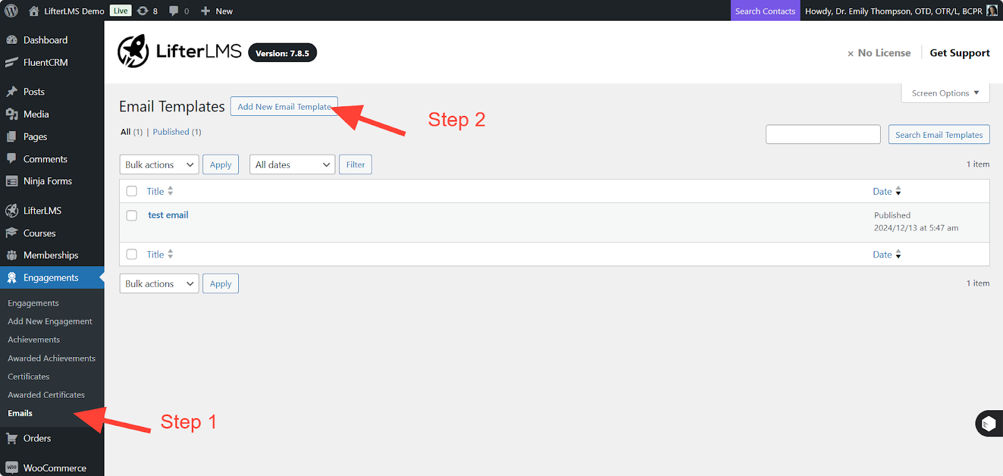Click the Media sidebar icon
This screenshot has height=476, width=1003.
[11, 114]
